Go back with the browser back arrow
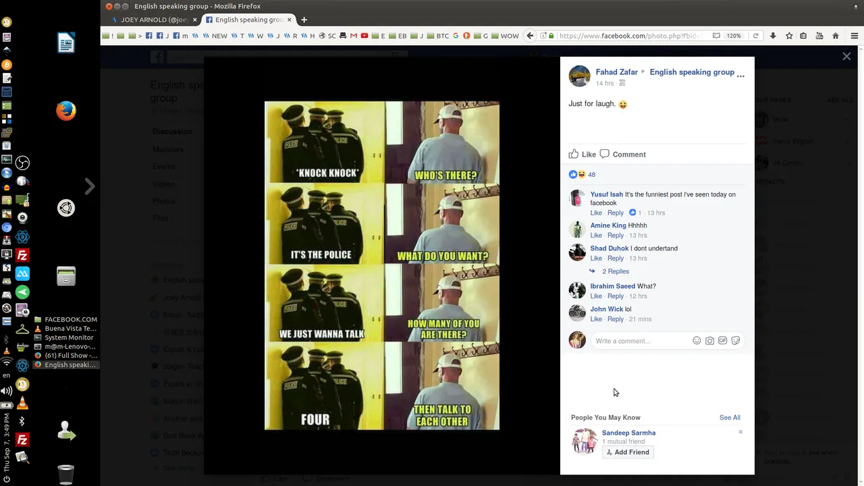 click(531, 36)
